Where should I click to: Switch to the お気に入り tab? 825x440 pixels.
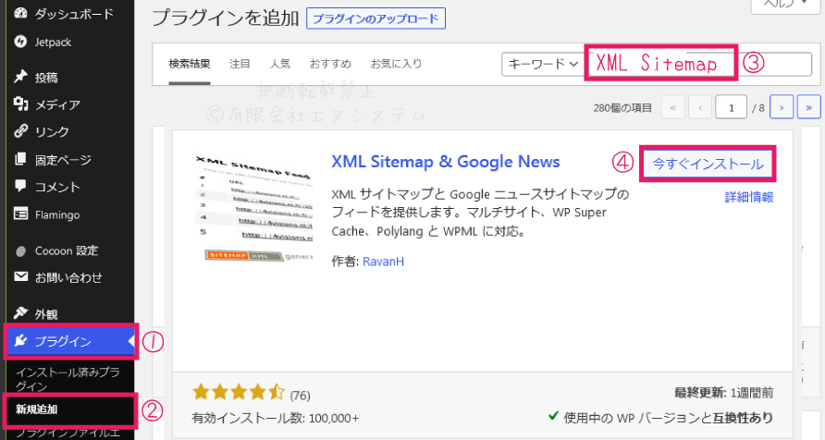tap(396, 64)
